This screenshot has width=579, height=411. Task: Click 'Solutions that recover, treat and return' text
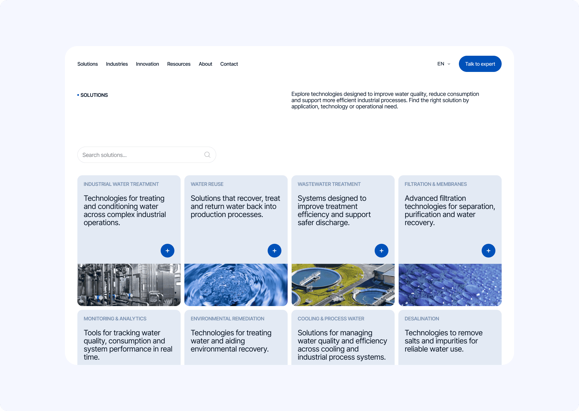(236, 206)
